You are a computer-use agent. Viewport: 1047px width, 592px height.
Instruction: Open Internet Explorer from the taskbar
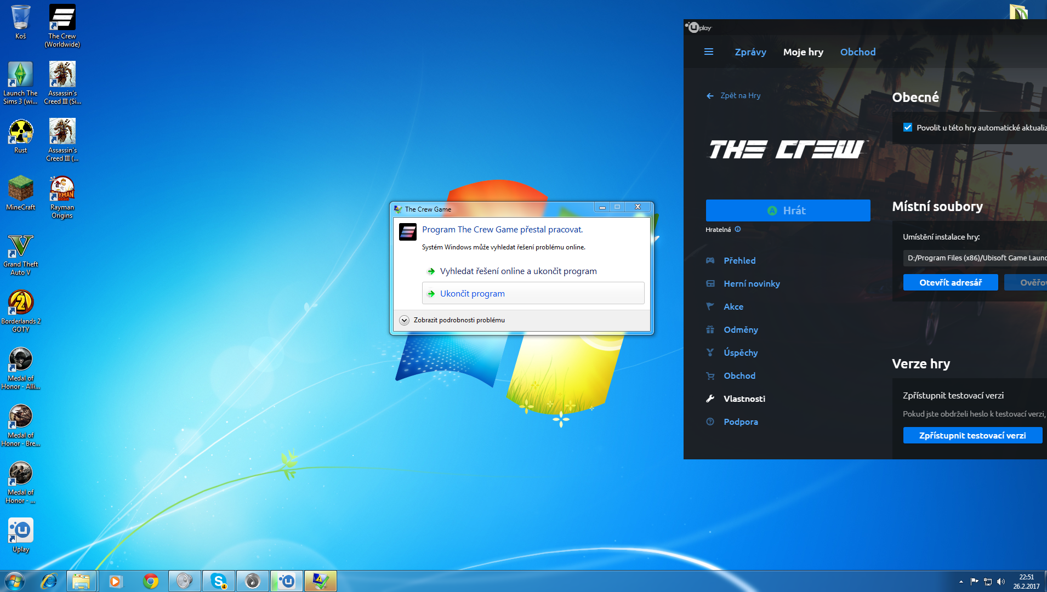click(49, 581)
